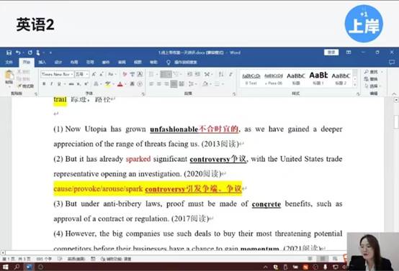Click the Redo icon in title bar
Image resolution: width=399 pixels, height=271 pixels.
click(30, 52)
